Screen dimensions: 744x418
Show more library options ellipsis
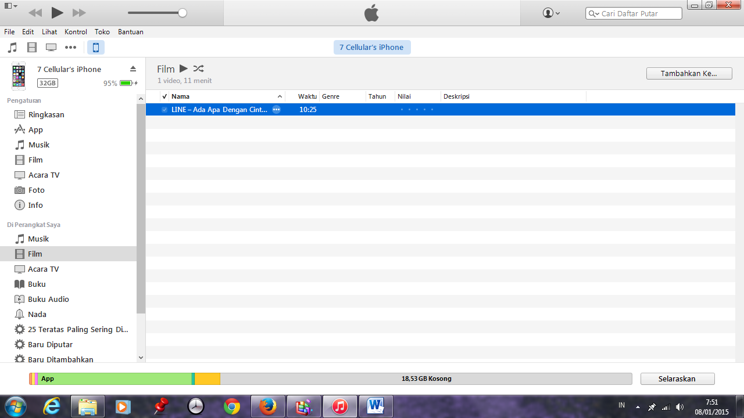[x=70, y=48]
